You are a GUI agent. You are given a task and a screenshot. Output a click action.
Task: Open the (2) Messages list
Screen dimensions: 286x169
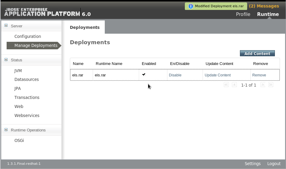[264, 6]
